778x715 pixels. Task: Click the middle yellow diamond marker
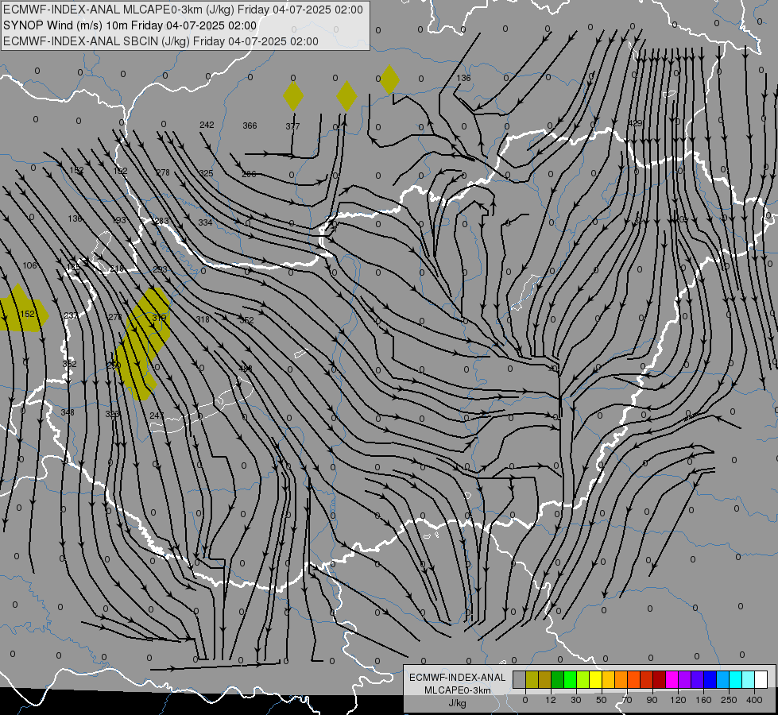[346, 96]
